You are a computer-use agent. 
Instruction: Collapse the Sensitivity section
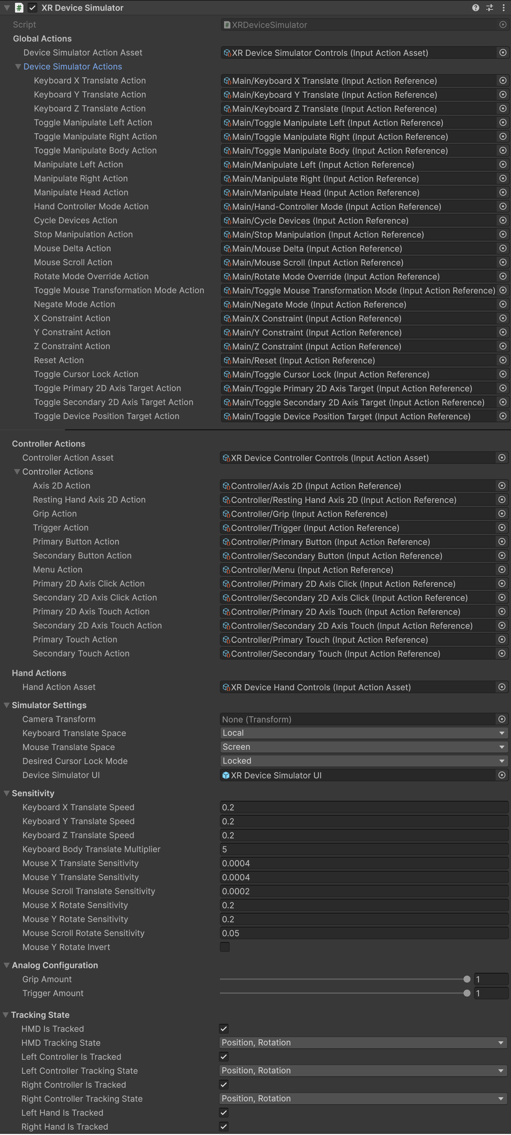point(7,793)
